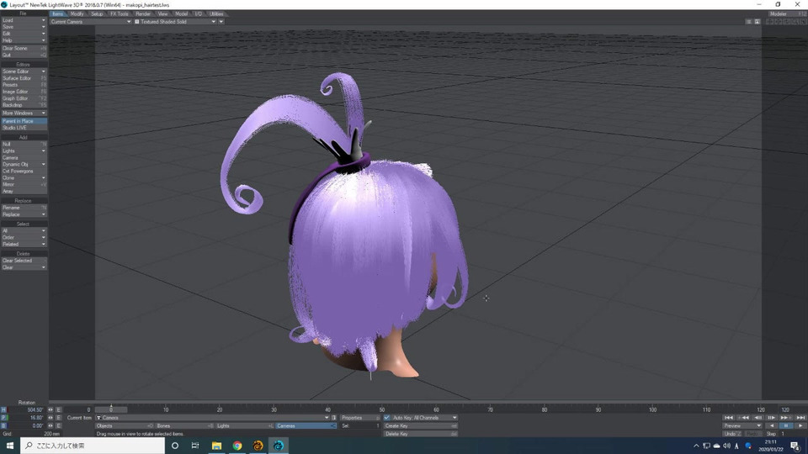Go to the previous keyframe
Image resolution: width=808 pixels, height=454 pixels.
tap(742, 418)
